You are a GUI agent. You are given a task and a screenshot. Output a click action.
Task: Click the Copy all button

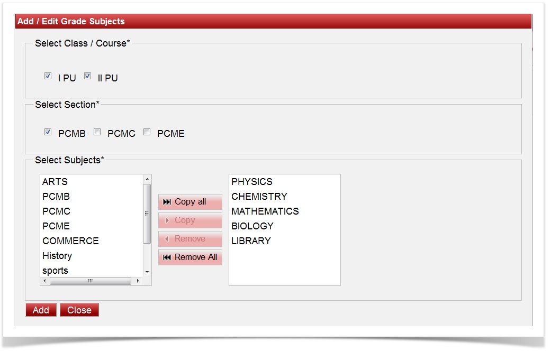(x=190, y=202)
